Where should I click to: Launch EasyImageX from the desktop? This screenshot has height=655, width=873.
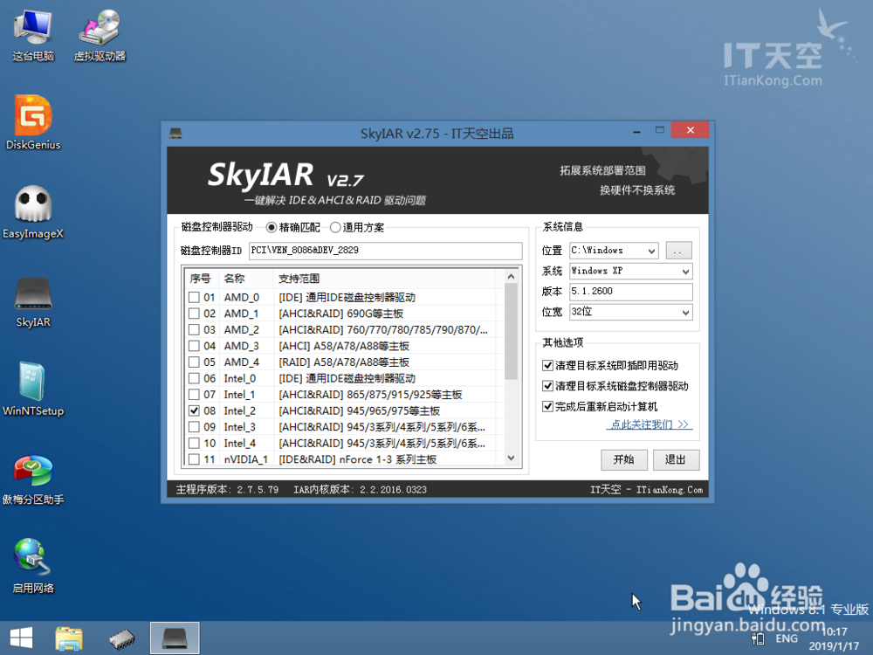tap(33, 211)
